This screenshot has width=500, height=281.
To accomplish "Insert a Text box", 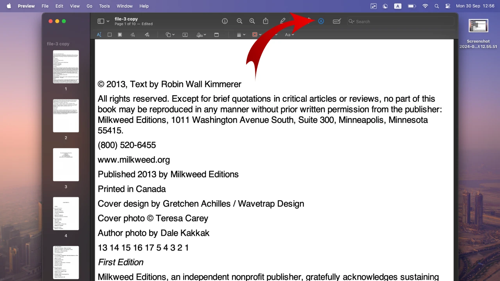I will [x=185, y=34].
